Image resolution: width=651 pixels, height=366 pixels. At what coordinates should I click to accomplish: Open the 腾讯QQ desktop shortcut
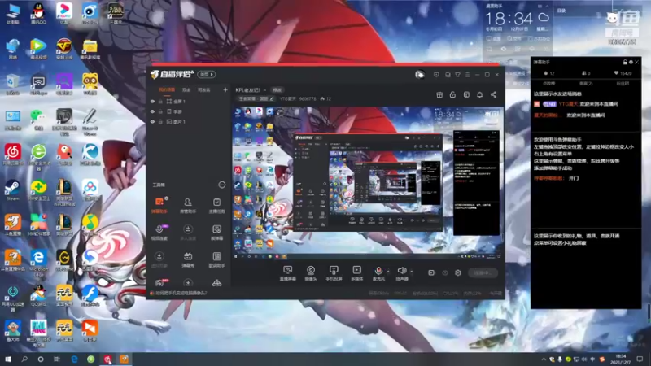[x=38, y=13]
